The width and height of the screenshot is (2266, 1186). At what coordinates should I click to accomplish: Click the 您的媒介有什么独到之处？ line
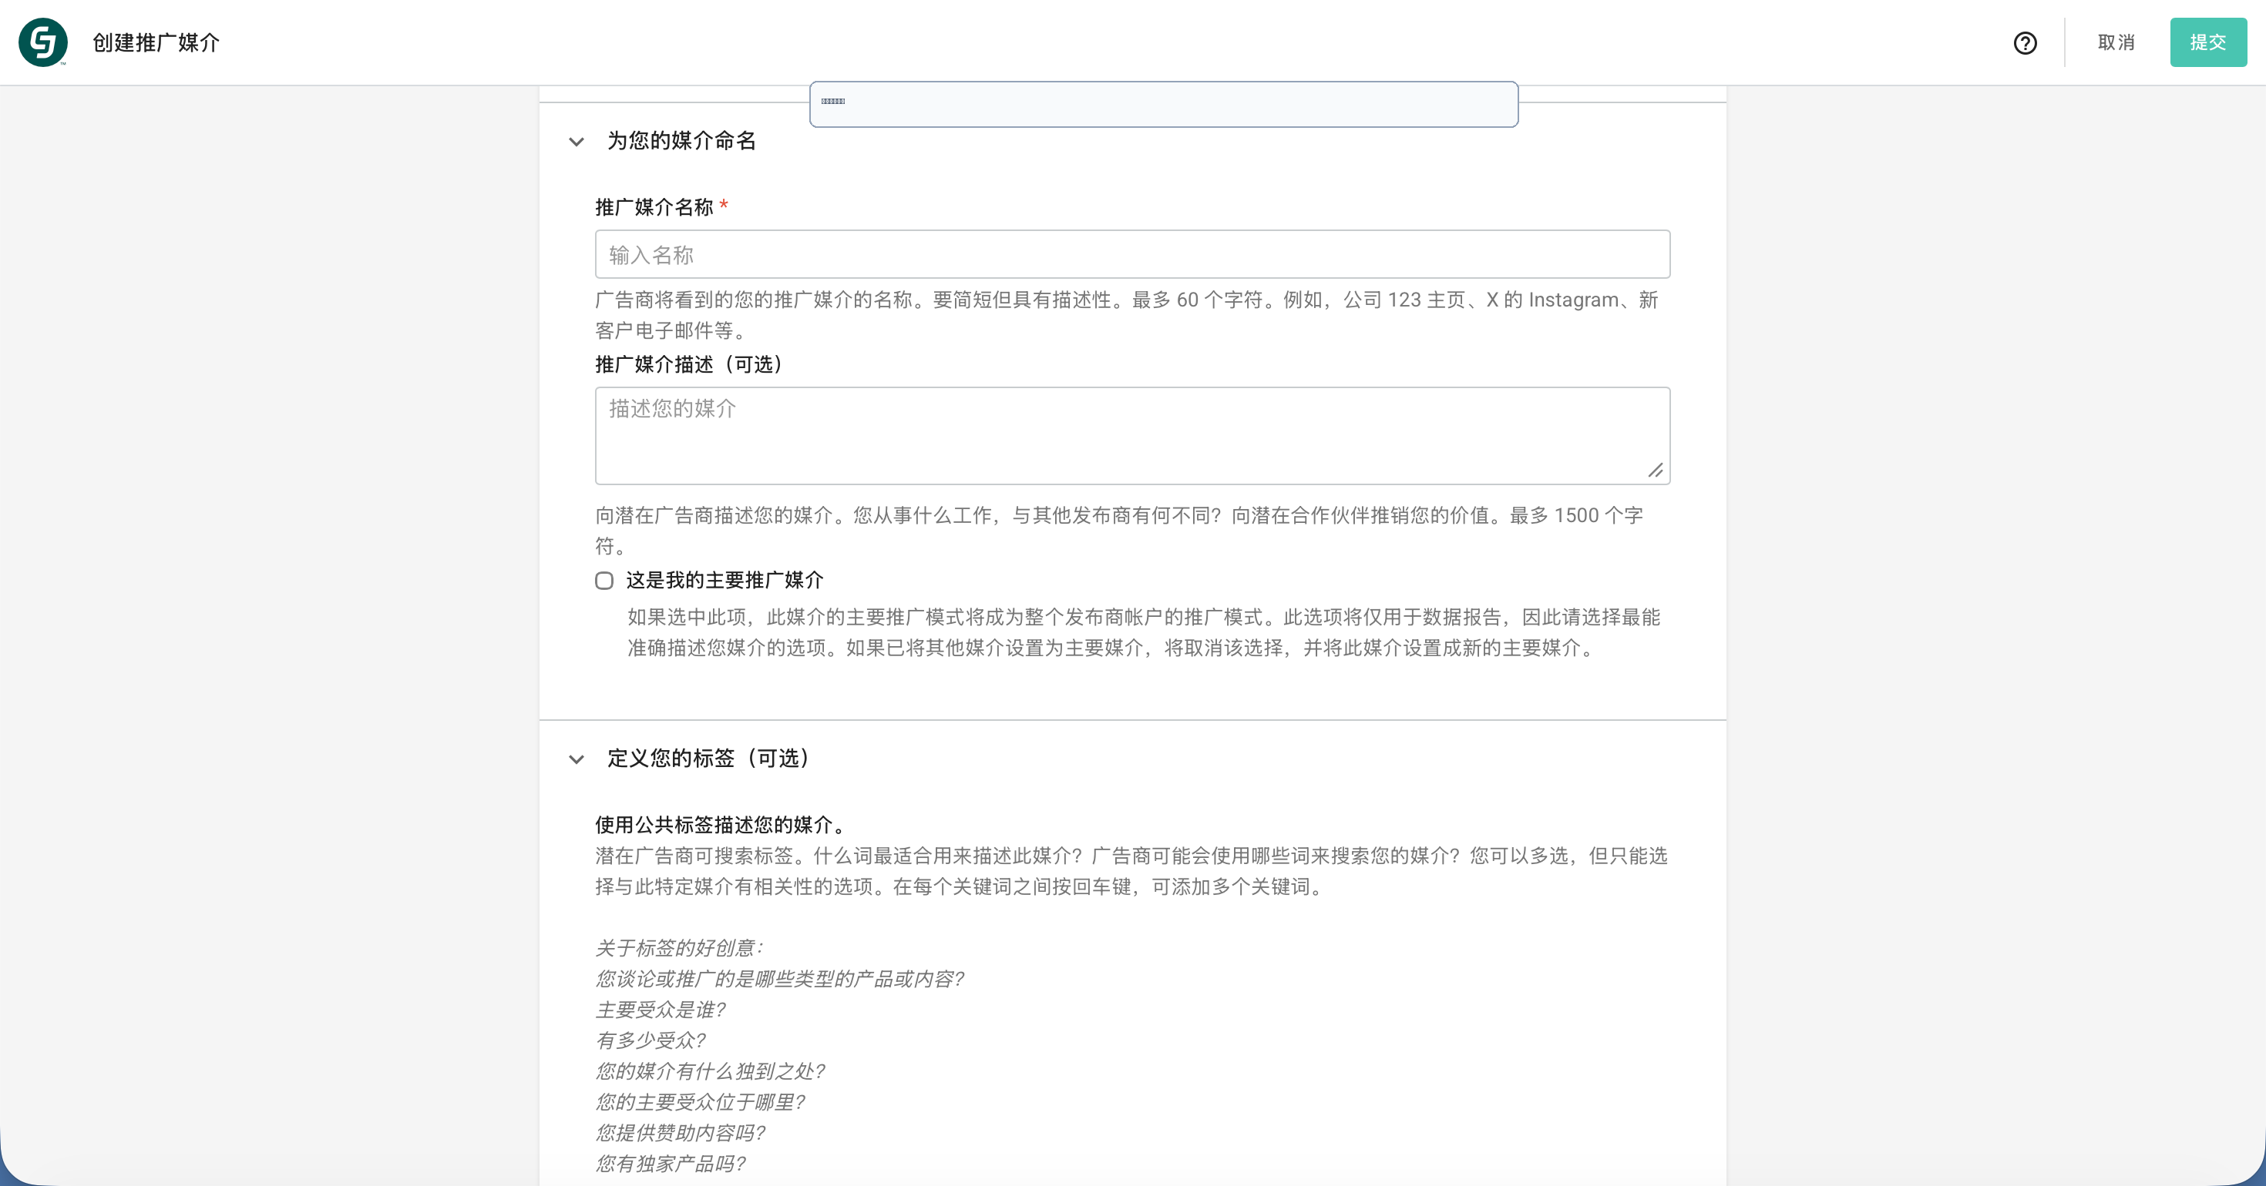[711, 1070]
